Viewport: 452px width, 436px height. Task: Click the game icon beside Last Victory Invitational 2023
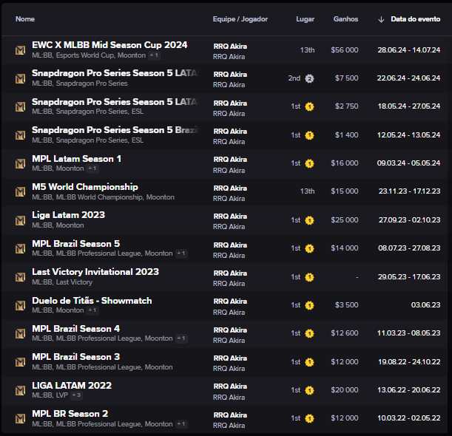click(x=21, y=277)
